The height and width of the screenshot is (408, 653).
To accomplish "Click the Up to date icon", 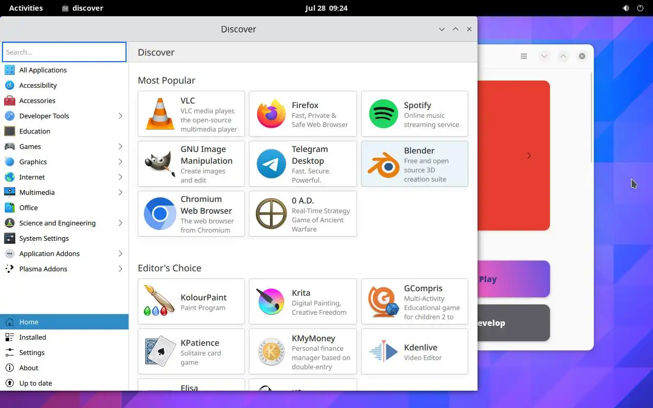I will pyautogui.click(x=10, y=383).
